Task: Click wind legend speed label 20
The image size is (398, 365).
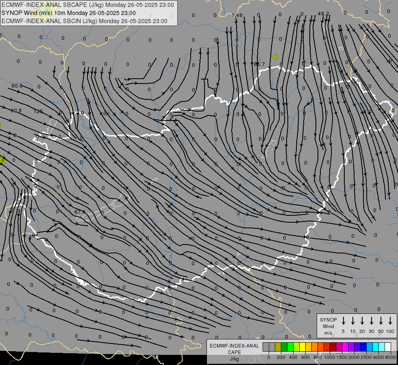Action: [x=362, y=331]
